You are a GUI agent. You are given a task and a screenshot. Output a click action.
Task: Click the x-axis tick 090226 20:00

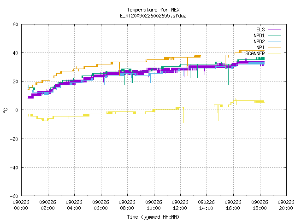[x=286, y=205]
